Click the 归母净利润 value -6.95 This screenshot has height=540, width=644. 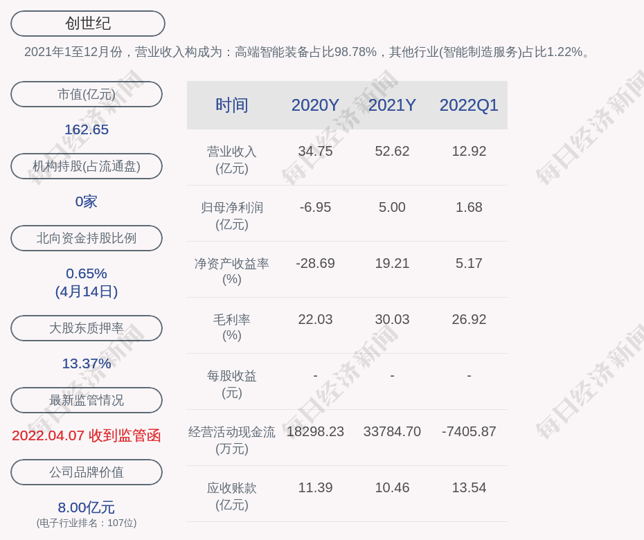(x=315, y=207)
